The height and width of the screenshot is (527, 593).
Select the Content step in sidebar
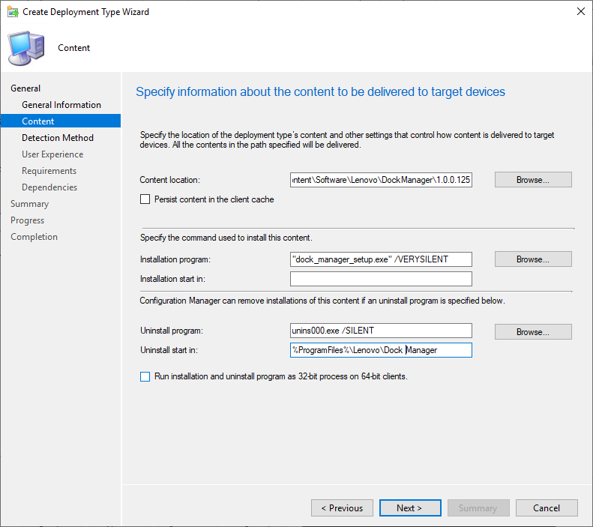pos(61,121)
